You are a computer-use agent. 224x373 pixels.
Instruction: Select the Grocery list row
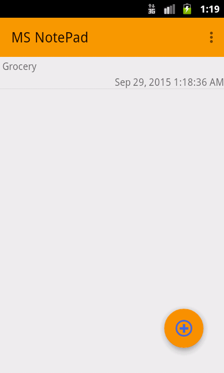[x=112, y=73]
